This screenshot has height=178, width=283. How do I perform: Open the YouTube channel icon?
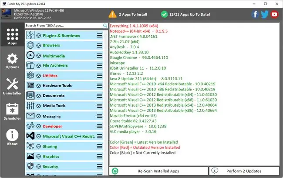coord(274,14)
